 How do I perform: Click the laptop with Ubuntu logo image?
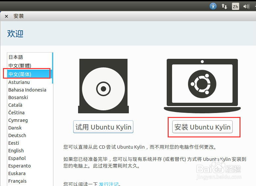tap(202, 86)
